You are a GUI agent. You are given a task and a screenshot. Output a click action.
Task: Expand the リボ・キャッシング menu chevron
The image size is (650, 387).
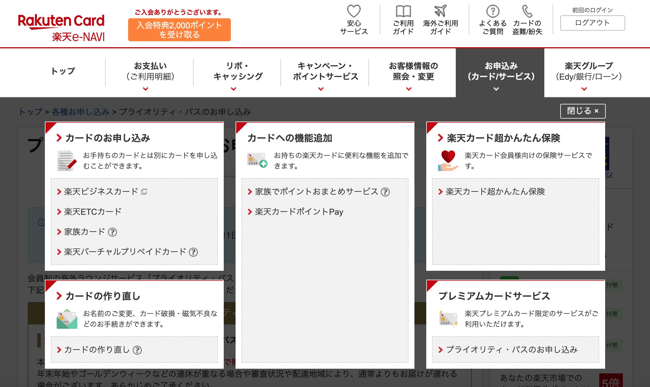point(233,89)
